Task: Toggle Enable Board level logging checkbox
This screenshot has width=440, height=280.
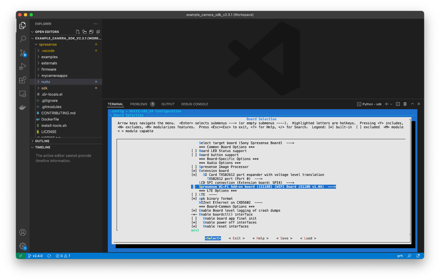Action: tap(194, 211)
